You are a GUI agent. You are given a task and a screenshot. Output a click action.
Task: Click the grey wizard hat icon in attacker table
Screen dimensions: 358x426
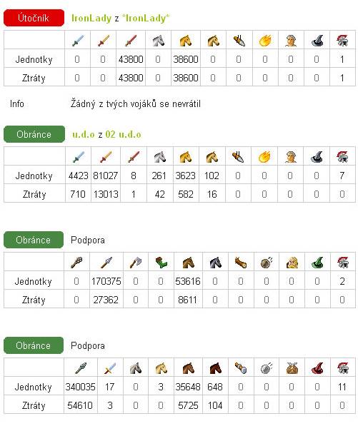point(317,41)
